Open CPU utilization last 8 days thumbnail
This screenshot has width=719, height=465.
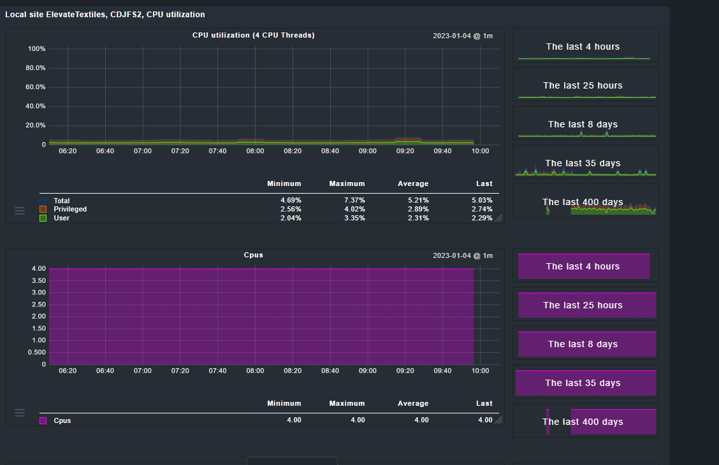click(586, 123)
